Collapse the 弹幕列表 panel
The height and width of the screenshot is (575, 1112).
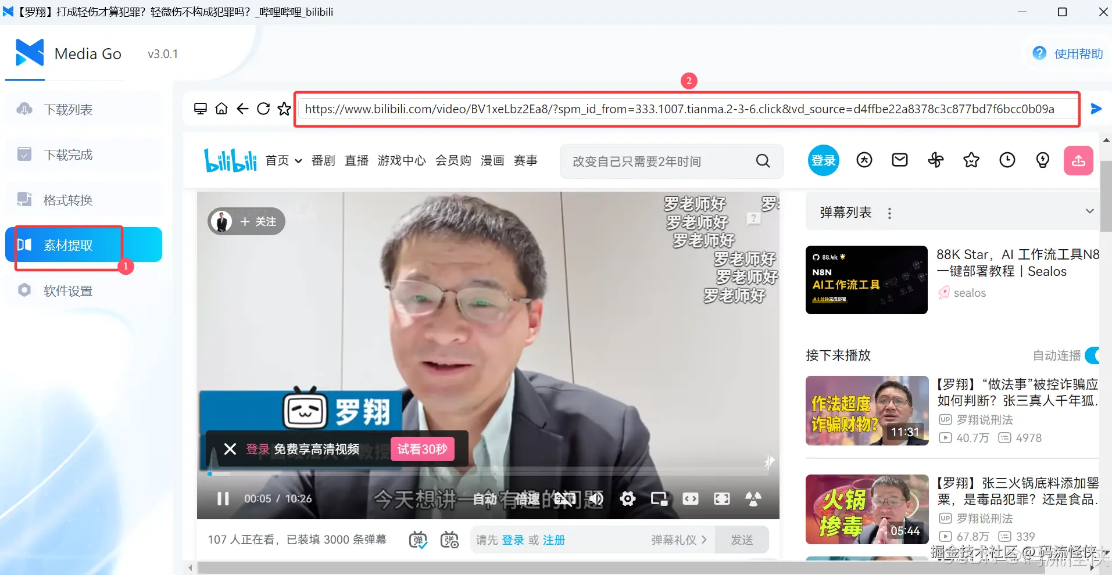tap(1089, 211)
